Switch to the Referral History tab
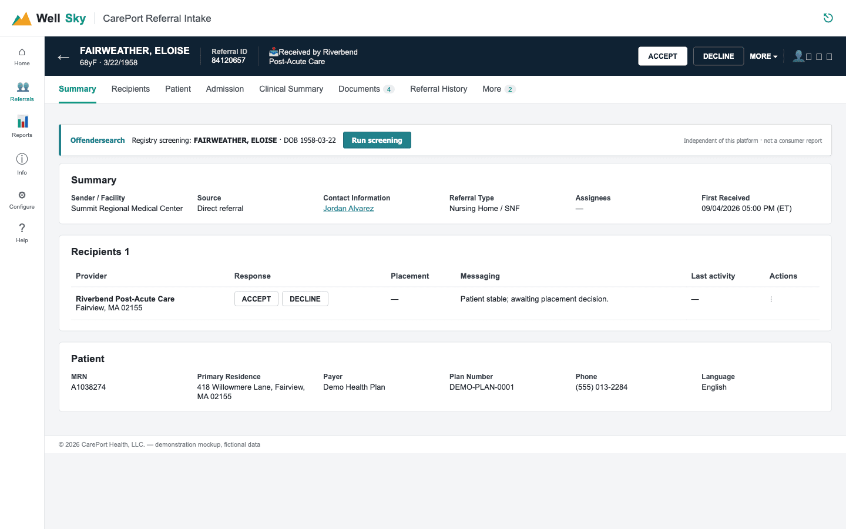Viewport: 846px width, 529px height. point(439,89)
